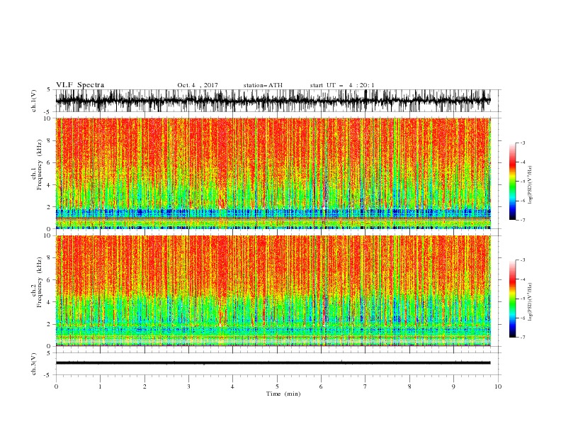Click the ch.2 spectrogram color bar

(x=512, y=299)
